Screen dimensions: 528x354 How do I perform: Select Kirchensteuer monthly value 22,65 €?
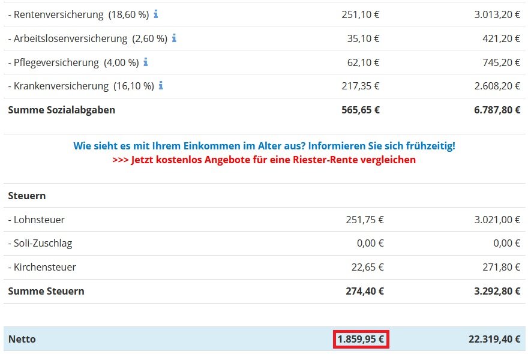point(367,267)
